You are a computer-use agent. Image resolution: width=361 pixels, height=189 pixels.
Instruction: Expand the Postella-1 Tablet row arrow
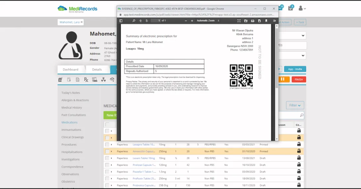pyautogui.click(x=111, y=172)
